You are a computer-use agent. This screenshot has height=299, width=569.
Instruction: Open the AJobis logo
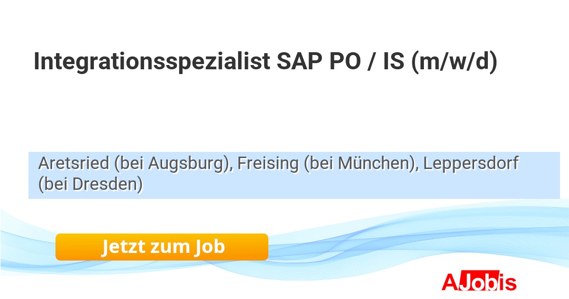(479, 281)
